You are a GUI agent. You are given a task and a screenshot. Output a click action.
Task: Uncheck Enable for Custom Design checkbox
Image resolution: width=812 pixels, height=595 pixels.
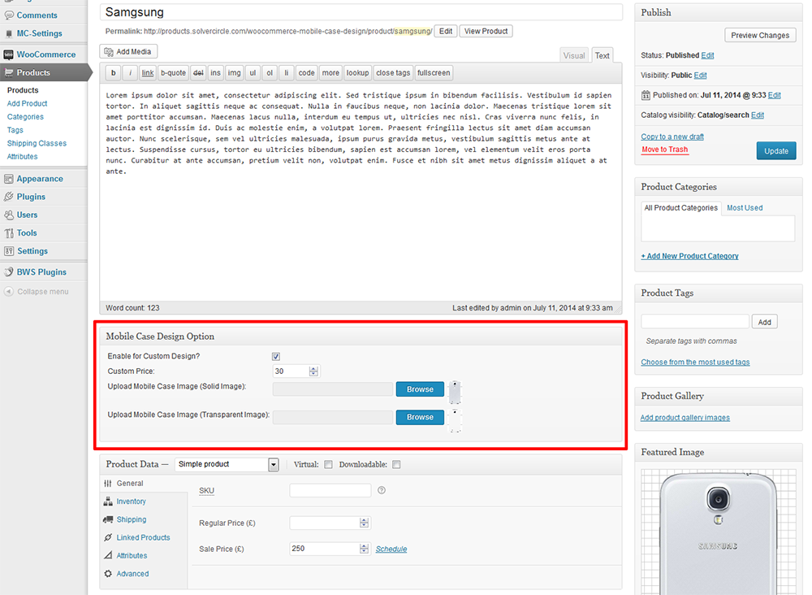point(276,357)
